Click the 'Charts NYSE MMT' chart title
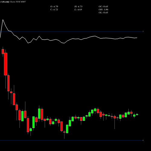 point(18,2)
